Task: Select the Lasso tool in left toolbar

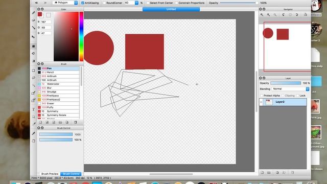Action: point(33,78)
